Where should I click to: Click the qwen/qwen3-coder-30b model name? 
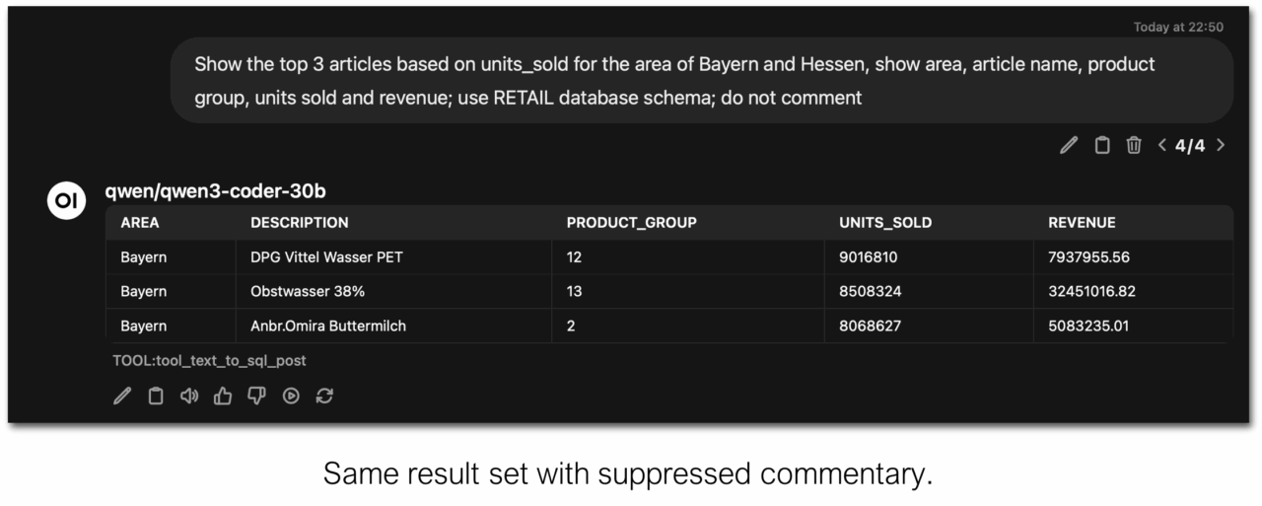[x=215, y=191]
